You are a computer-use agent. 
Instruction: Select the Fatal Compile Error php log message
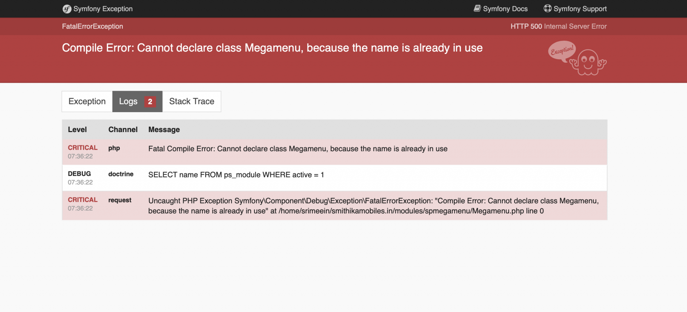click(x=298, y=149)
